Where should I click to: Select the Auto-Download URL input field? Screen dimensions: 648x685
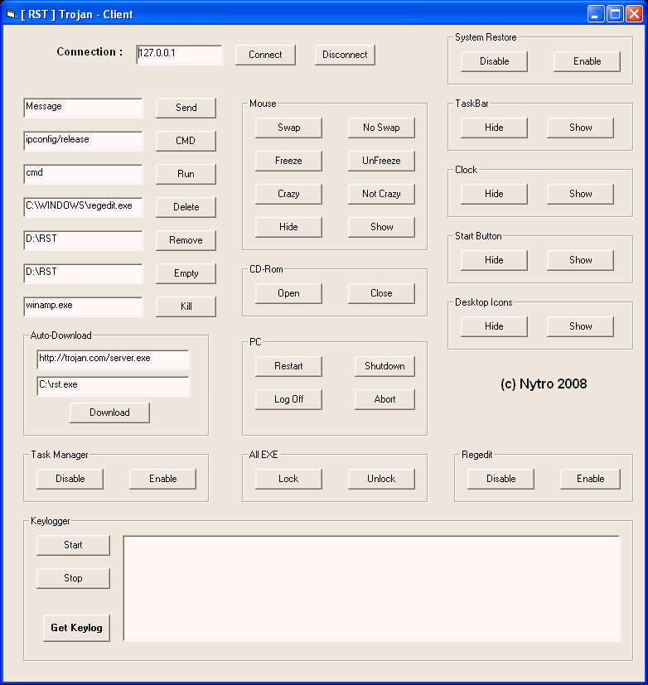point(113,359)
